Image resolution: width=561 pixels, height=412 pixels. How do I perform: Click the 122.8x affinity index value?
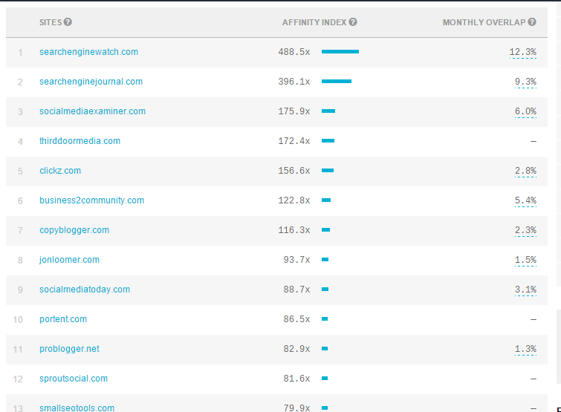[x=294, y=200]
